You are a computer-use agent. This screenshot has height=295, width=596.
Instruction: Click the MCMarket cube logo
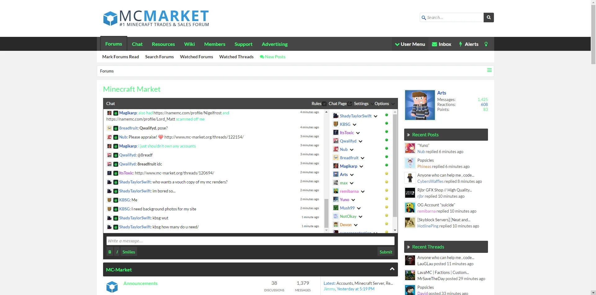(110, 18)
